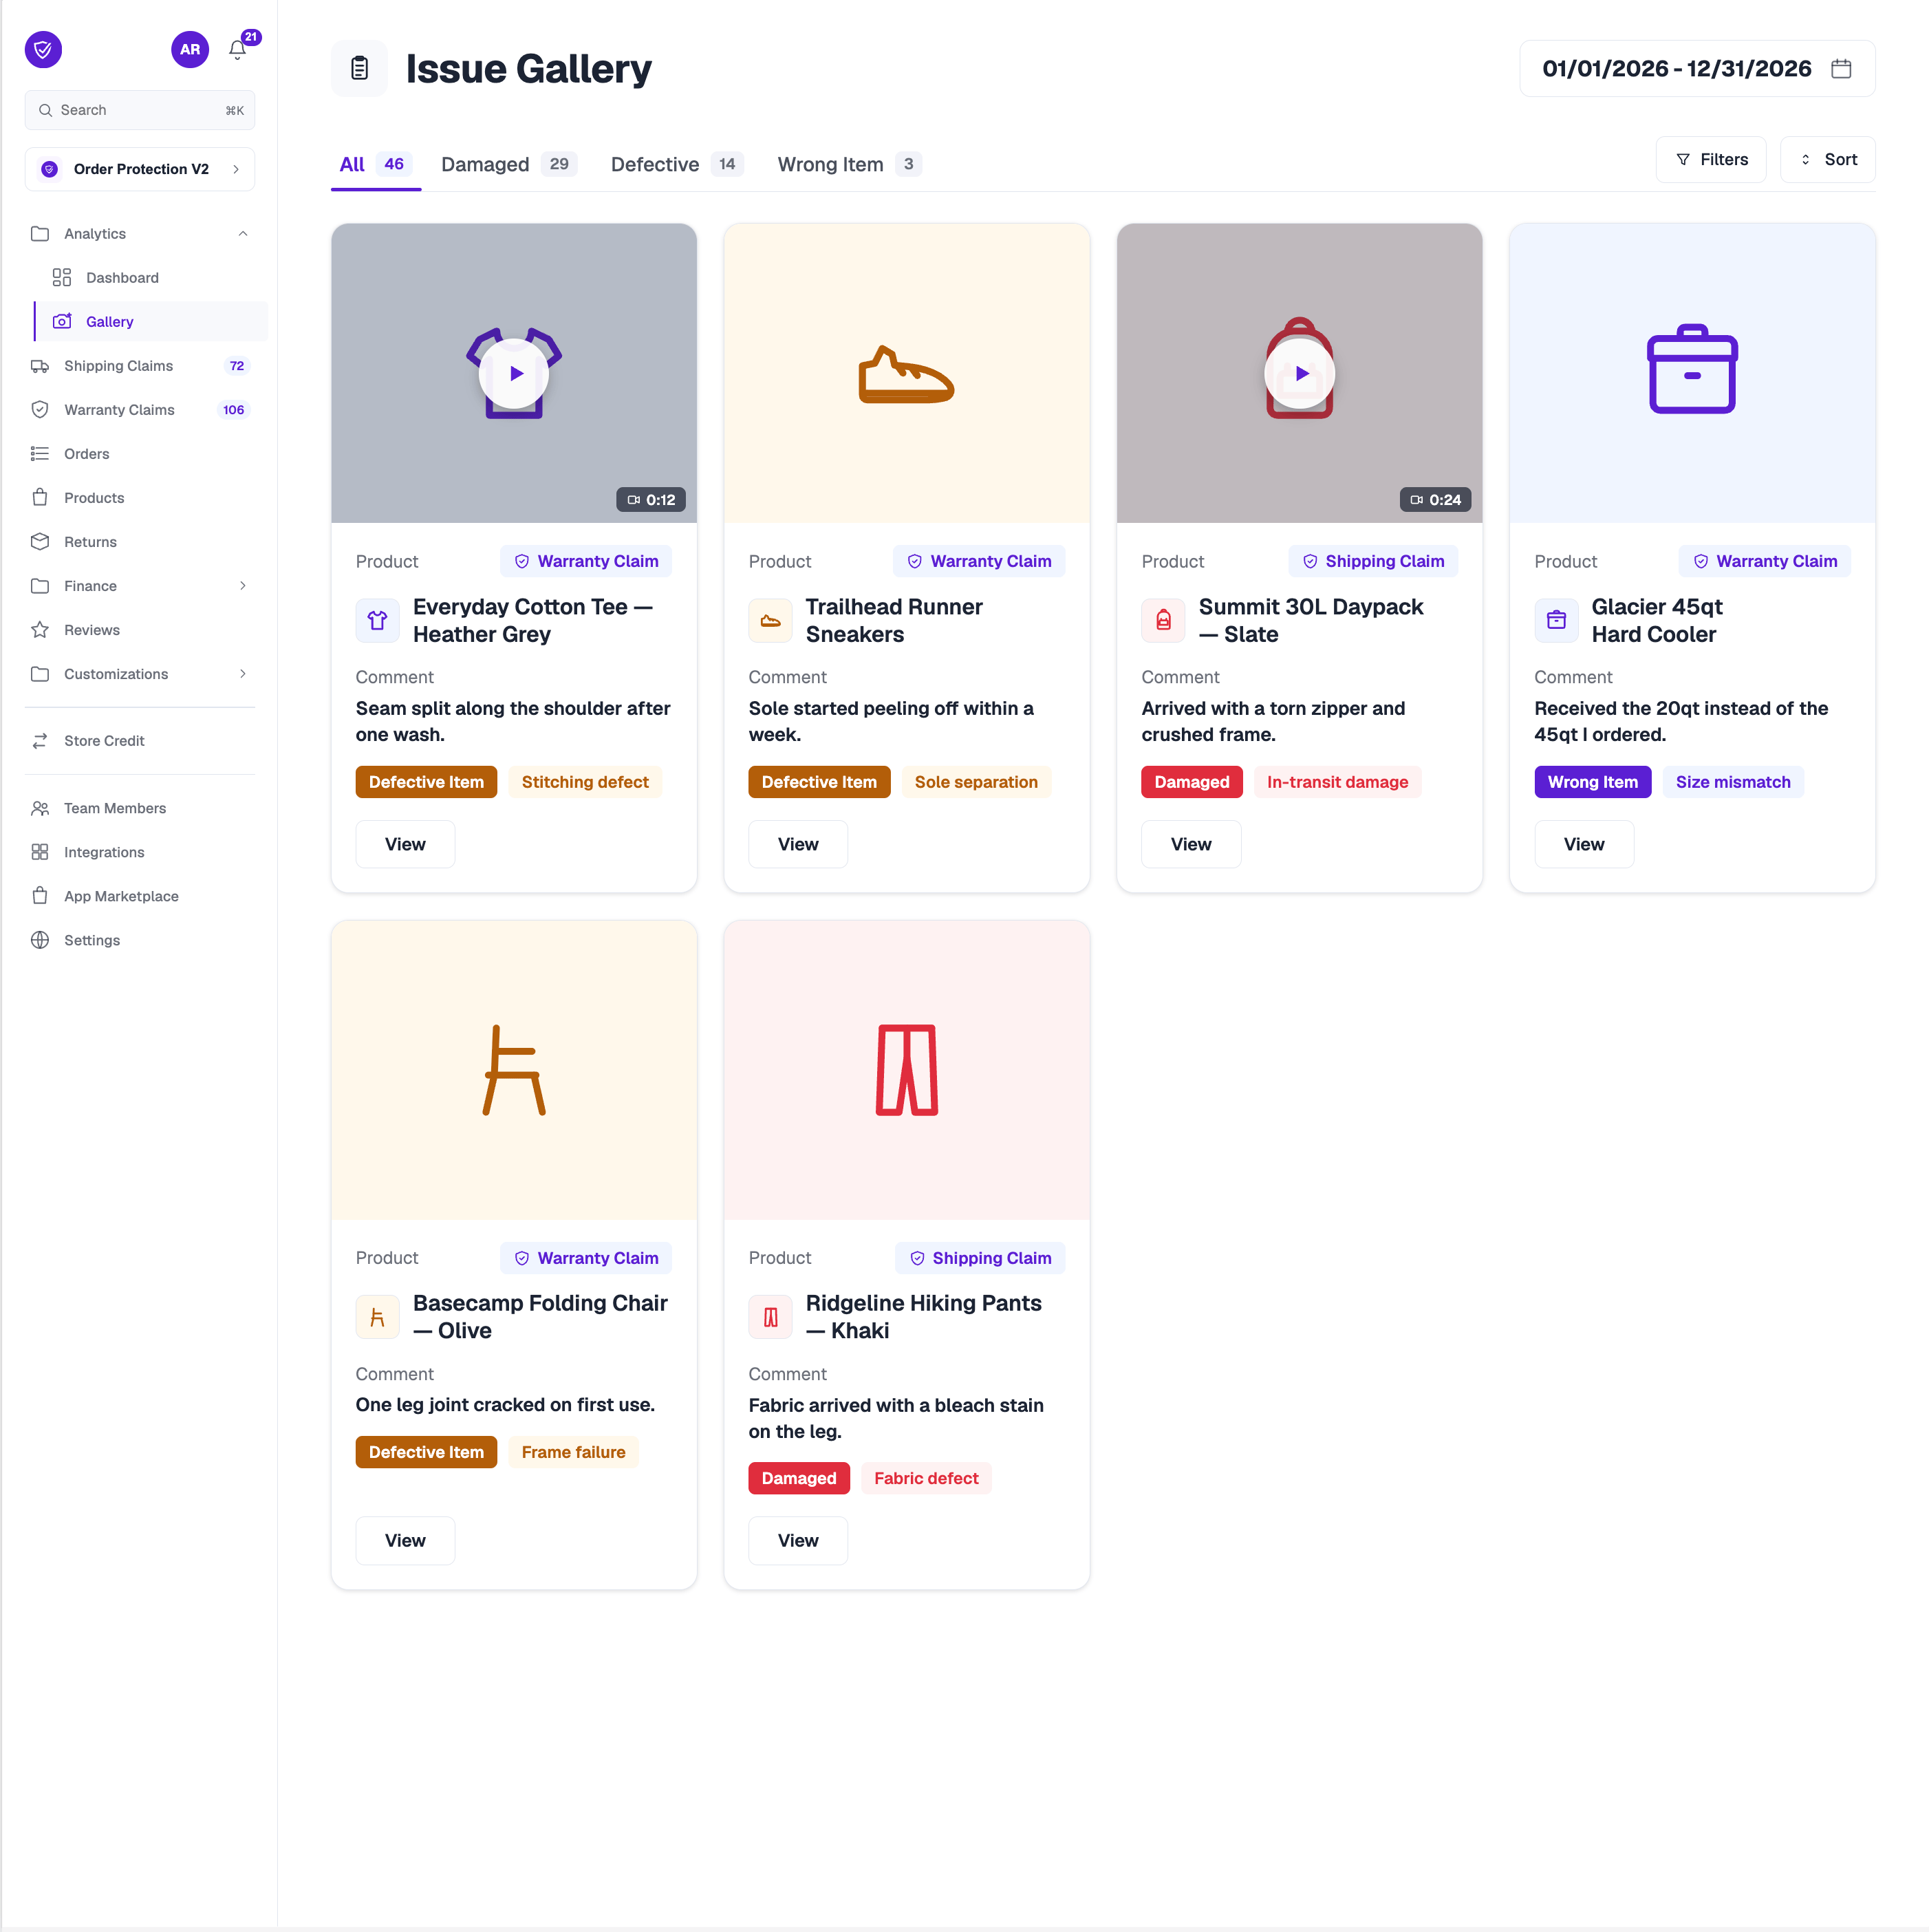This screenshot has height=1932, width=1929.
Task: Expand the Finance section chevron
Action: 243,585
